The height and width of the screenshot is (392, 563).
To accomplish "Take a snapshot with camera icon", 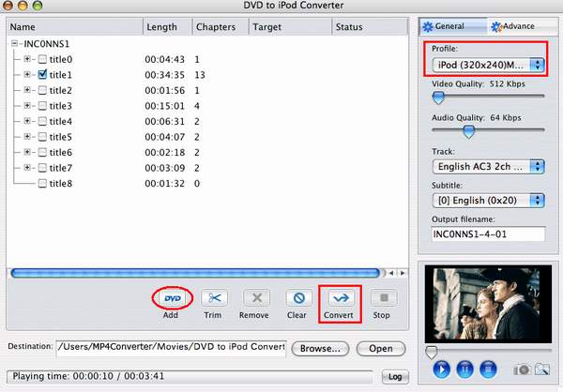I will pos(522,369).
